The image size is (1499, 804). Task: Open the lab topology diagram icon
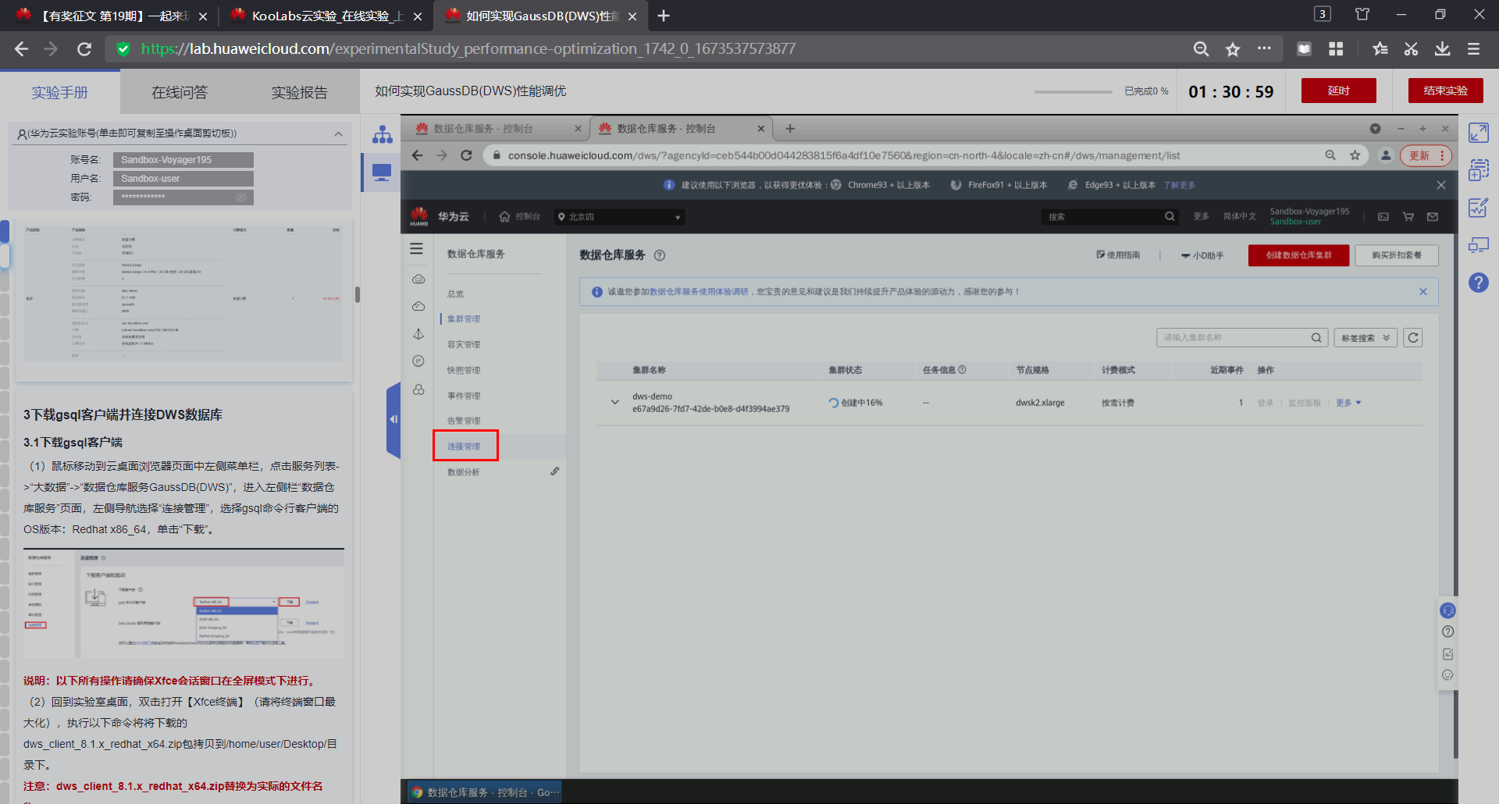coord(382,134)
